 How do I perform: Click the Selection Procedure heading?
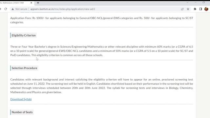[24, 68]
